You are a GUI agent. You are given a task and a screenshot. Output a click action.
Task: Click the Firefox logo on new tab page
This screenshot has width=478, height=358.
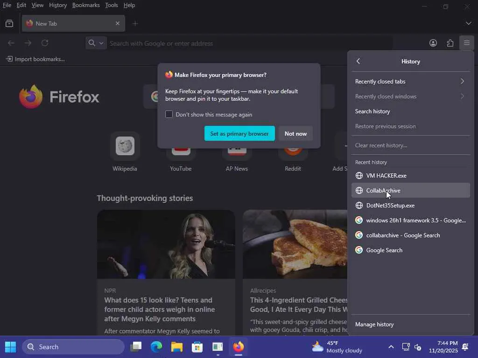pyautogui.click(x=59, y=96)
